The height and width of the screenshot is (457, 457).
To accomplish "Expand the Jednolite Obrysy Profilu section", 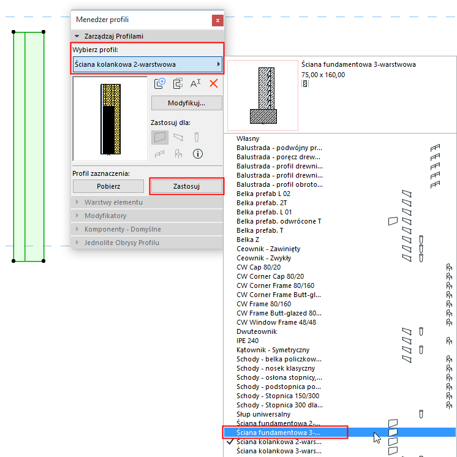I will click(147, 243).
